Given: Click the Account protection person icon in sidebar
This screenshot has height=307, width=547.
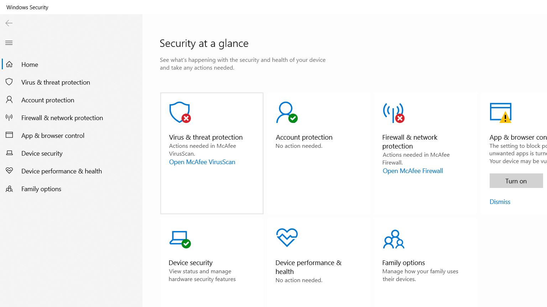Looking at the screenshot, I should (9, 100).
